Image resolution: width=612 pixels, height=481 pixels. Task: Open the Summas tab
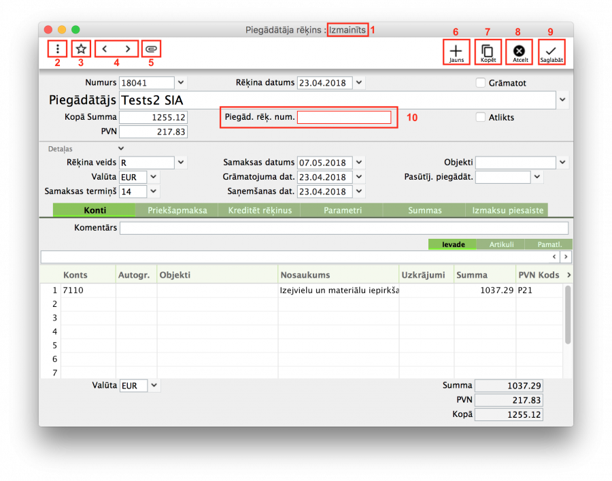coord(424,210)
